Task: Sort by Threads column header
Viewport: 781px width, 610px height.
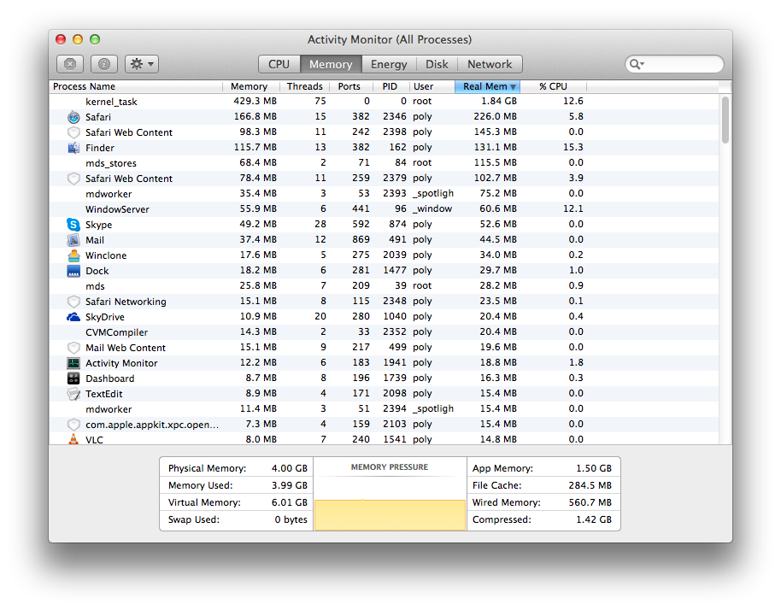Action: (305, 86)
